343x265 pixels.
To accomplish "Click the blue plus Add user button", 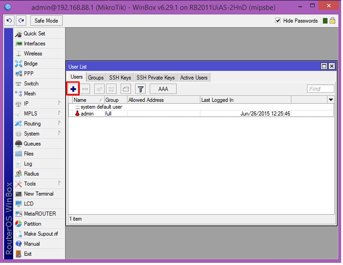I will [73, 89].
